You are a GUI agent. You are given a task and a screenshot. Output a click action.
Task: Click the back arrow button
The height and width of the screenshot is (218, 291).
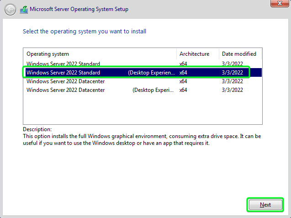tap(10, 10)
